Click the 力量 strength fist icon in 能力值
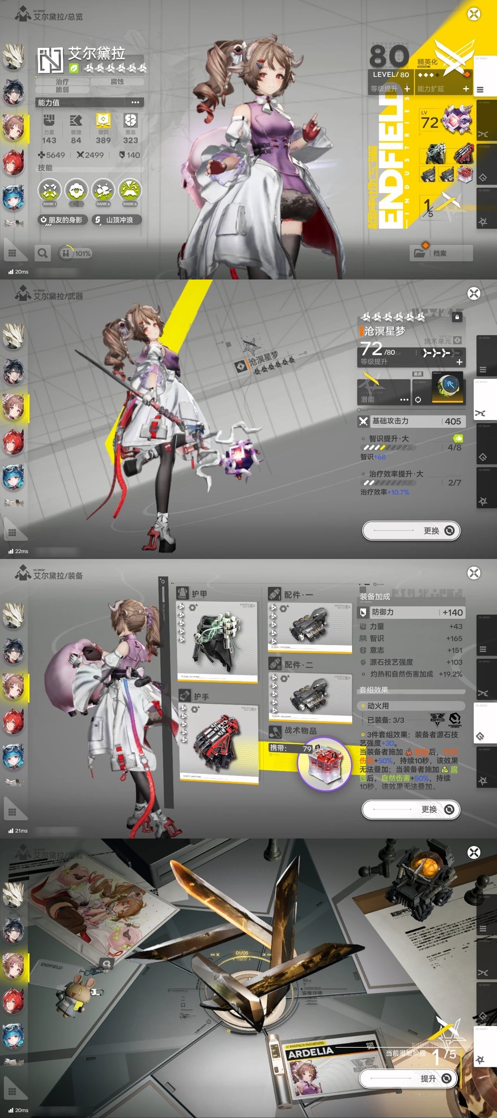This screenshot has height=1118, width=497. tap(49, 120)
